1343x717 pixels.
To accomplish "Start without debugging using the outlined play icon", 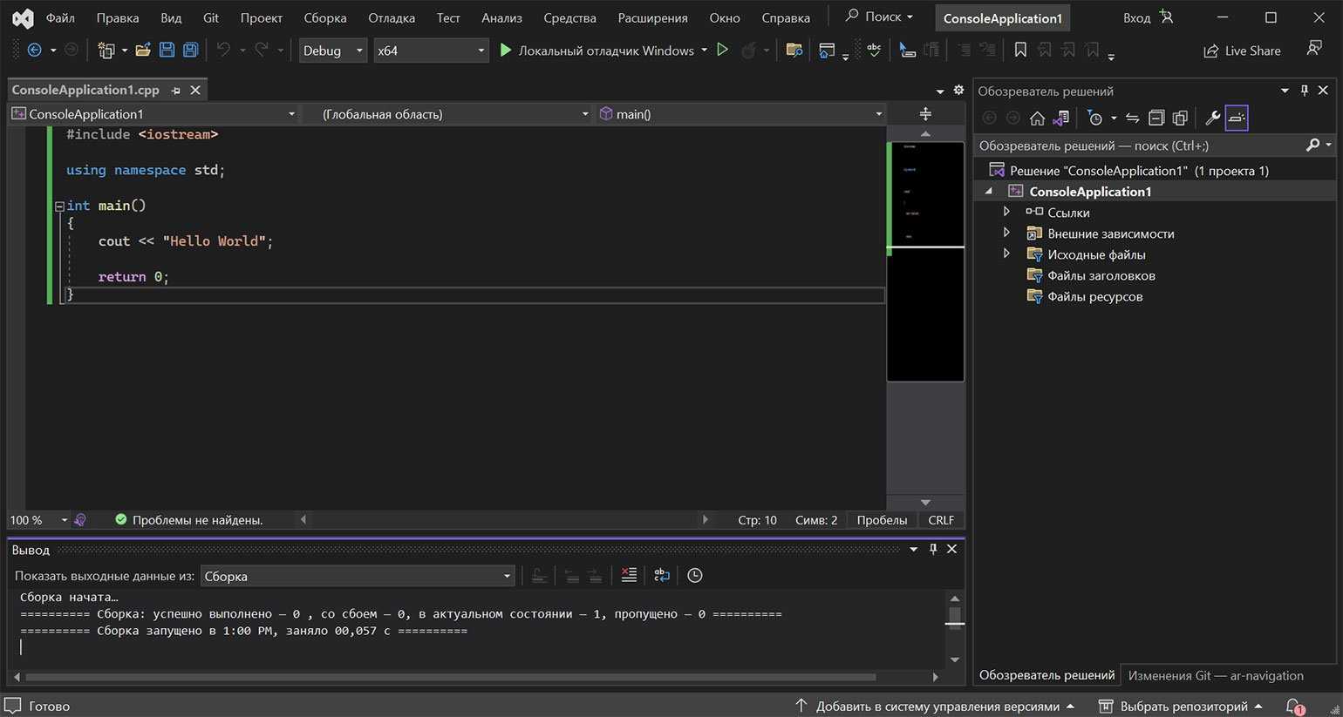I will pyautogui.click(x=722, y=51).
